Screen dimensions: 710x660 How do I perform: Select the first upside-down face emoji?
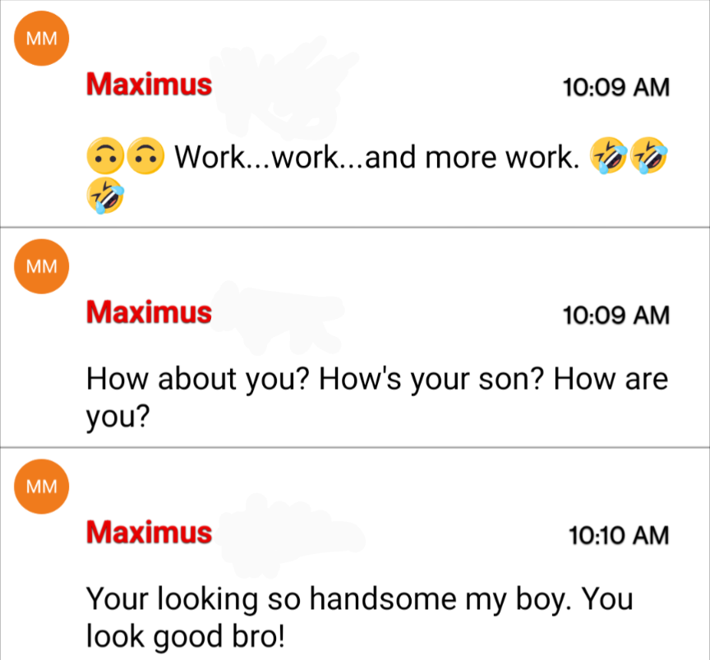click(105, 156)
